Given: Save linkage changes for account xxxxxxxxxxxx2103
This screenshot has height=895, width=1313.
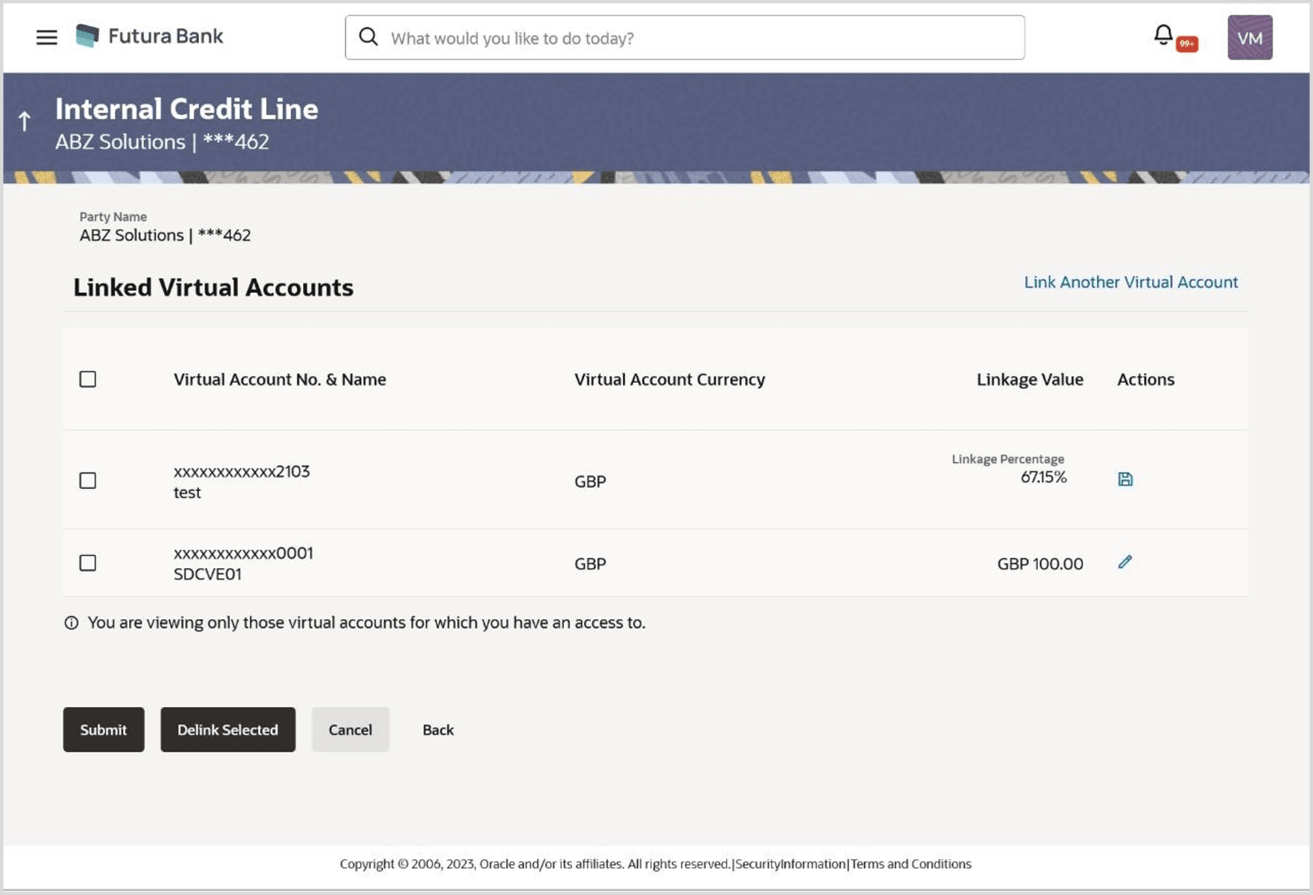Looking at the screenshot, I should point(1124,479).
